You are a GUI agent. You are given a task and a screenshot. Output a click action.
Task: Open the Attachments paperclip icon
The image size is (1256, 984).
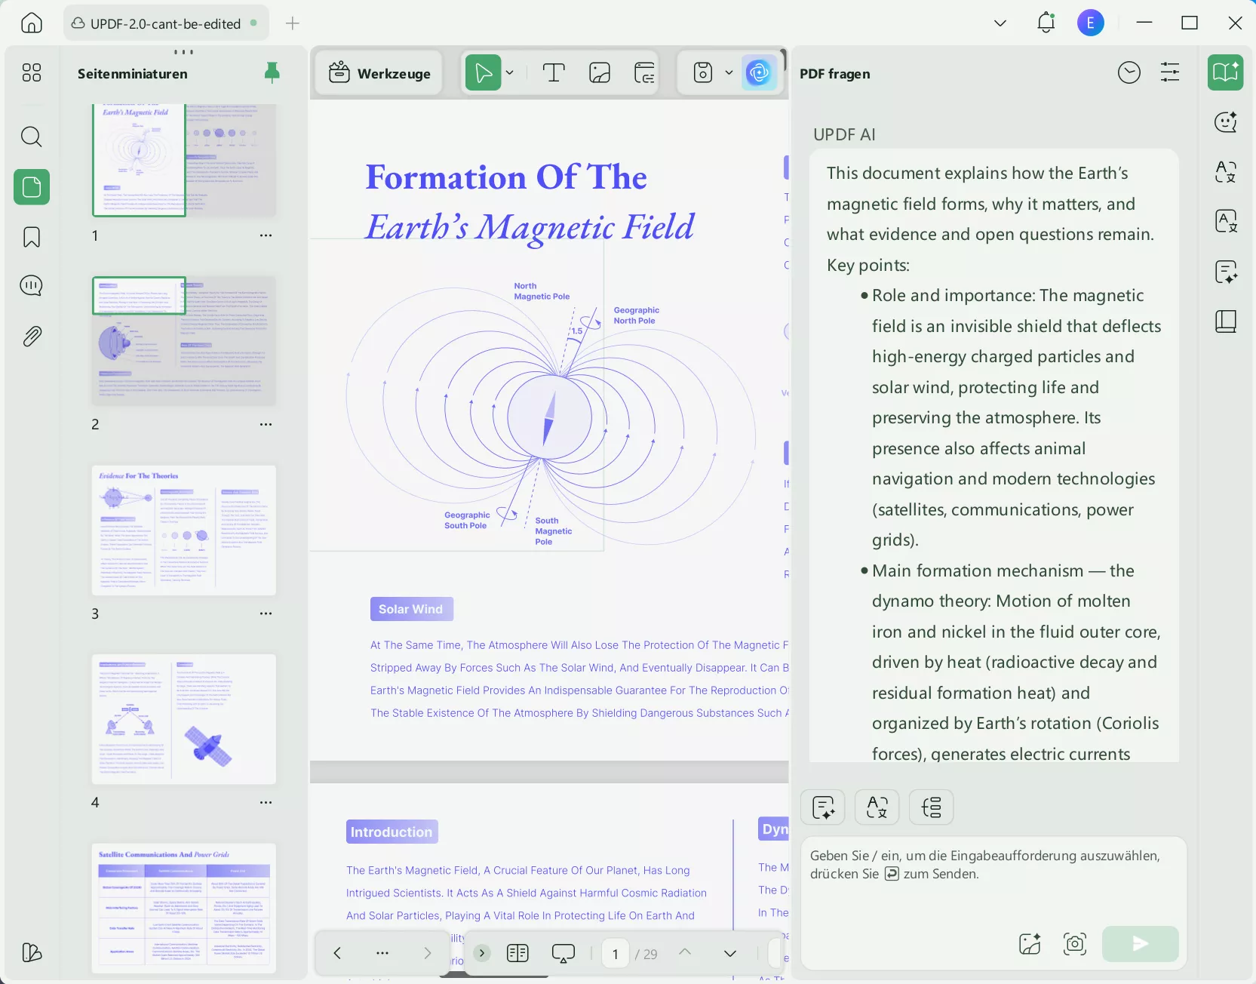coord(31,336)
